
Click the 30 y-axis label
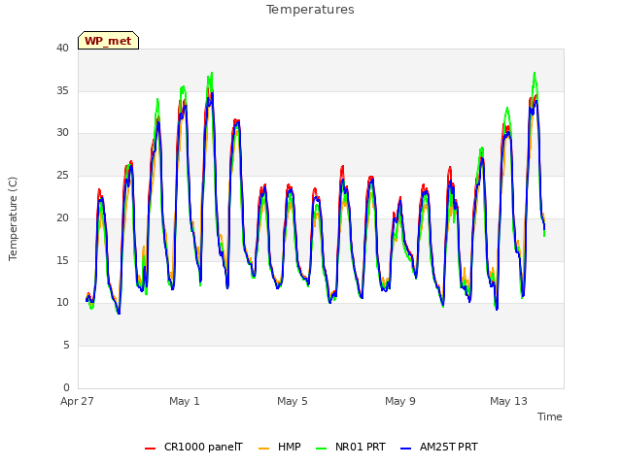point(62,133)
